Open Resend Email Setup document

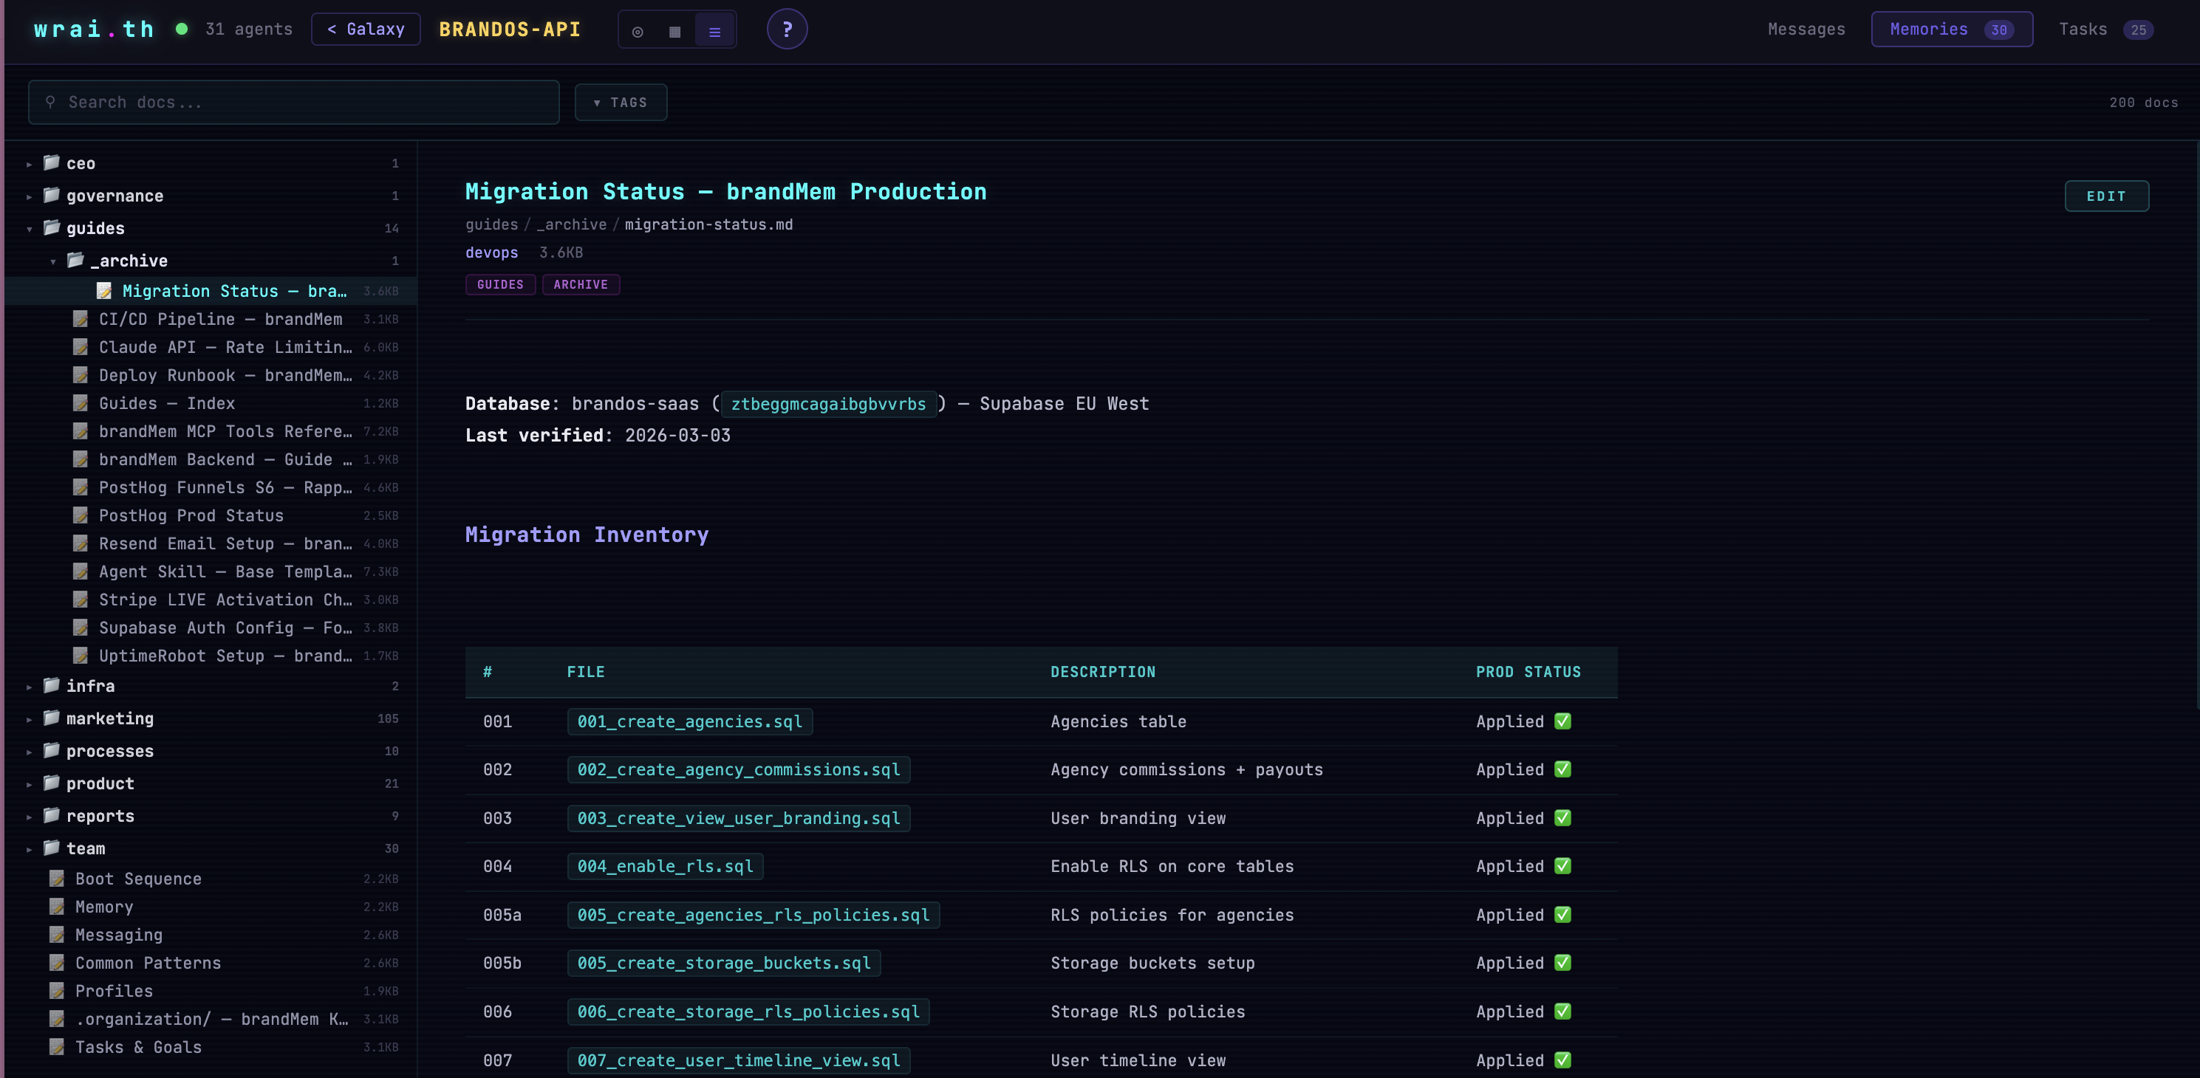(x=211, y=543)
